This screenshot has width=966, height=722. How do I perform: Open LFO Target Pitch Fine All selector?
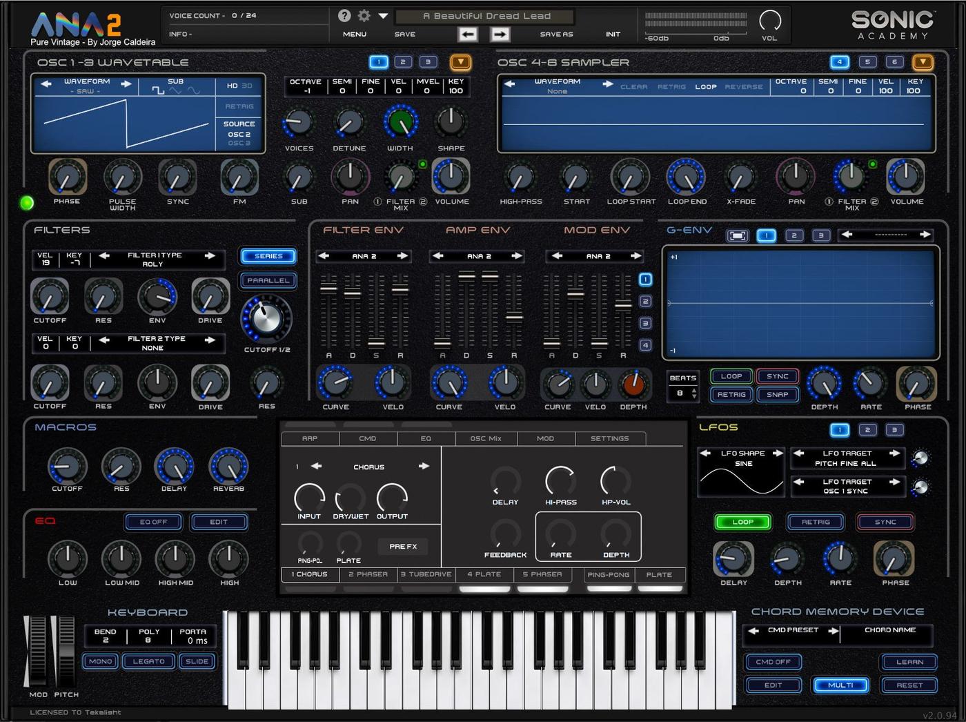[847, 458]
